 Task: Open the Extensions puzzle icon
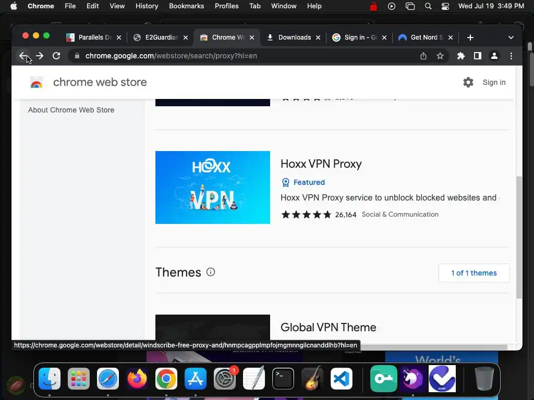pyautogui.click(x=461, y=56)
